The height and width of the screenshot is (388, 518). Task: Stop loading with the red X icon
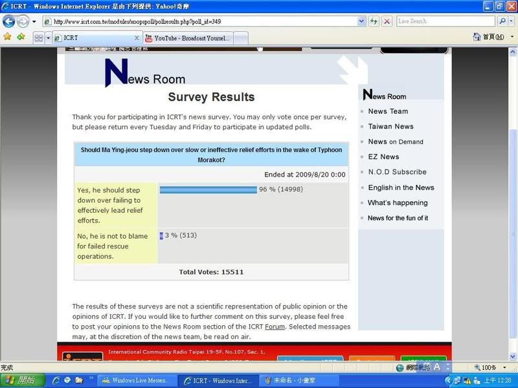click(x=387, y=22)
